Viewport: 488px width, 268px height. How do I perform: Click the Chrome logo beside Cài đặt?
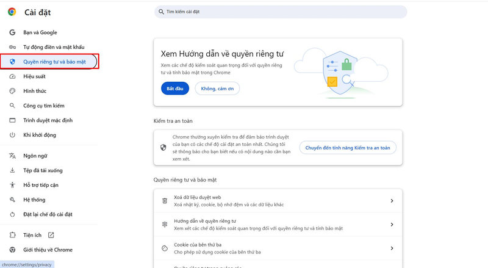point(12,12)
